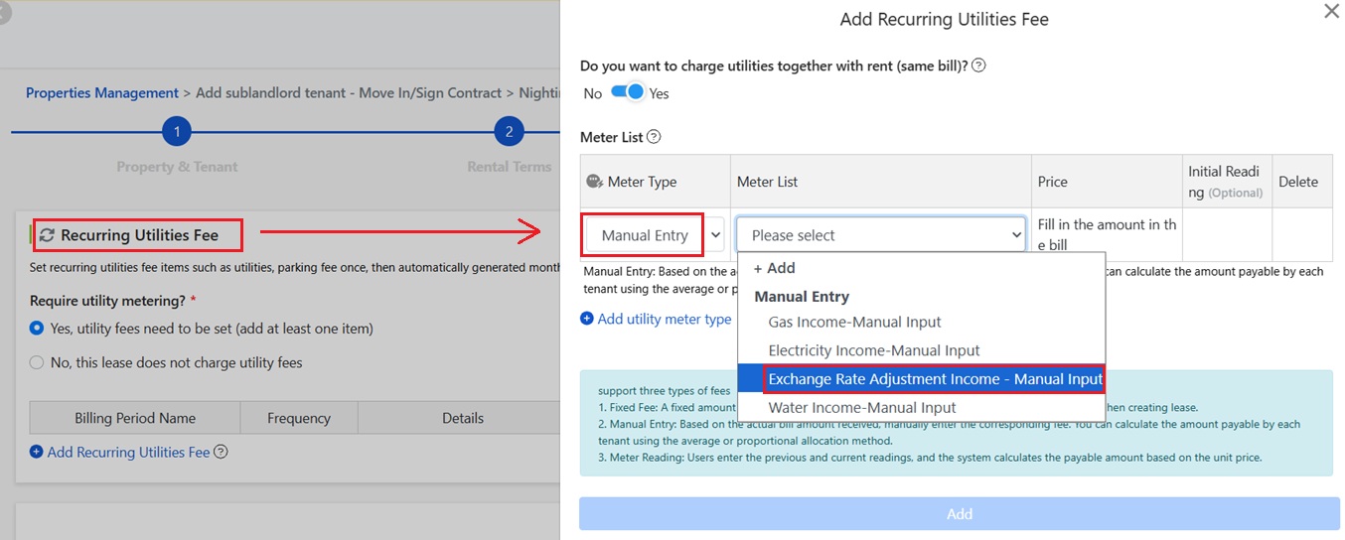The image size is (1345, 540).
Task: Click plus icon for Add utility meter type
Action: coord(587,319)
